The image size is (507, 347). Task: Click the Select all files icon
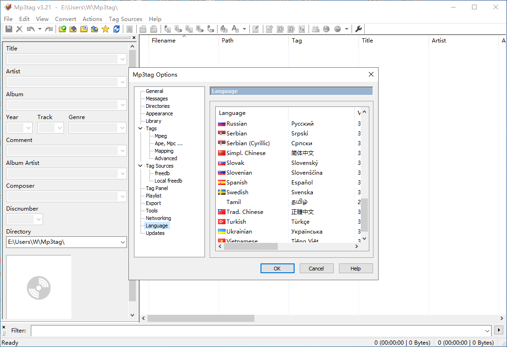pyautogui.click(x=129, y=29)
